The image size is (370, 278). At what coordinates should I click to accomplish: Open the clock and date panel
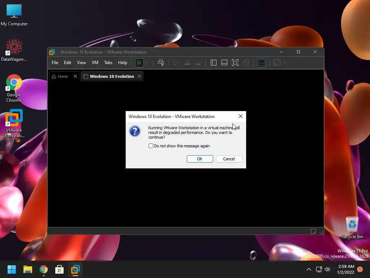pyautogui.click(x=346, y=269)
